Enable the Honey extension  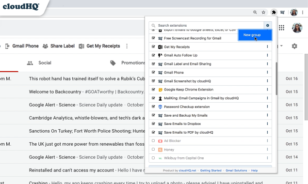(153, 149)
